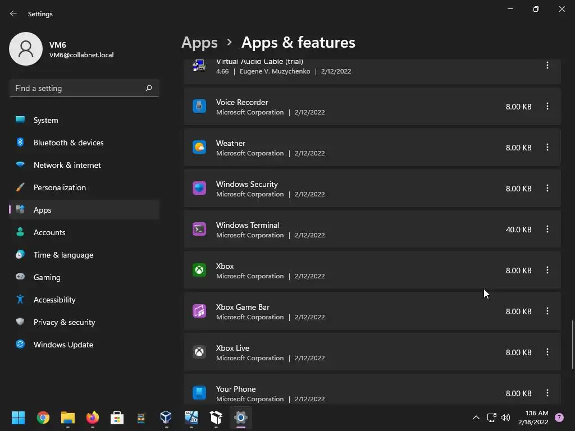The width and height of the screenshot is (575, 431).
Task: Click the Virtual Audio Cable icon
Action: tap(199, 66)
